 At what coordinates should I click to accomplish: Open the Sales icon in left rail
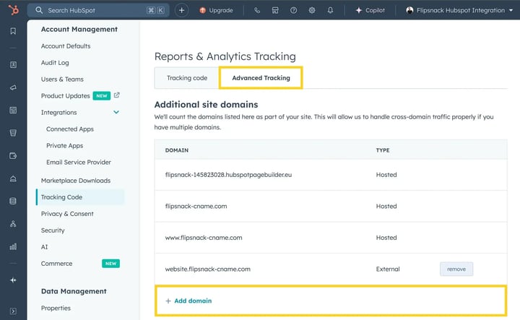pyautogui.click(x=13, y=133)
